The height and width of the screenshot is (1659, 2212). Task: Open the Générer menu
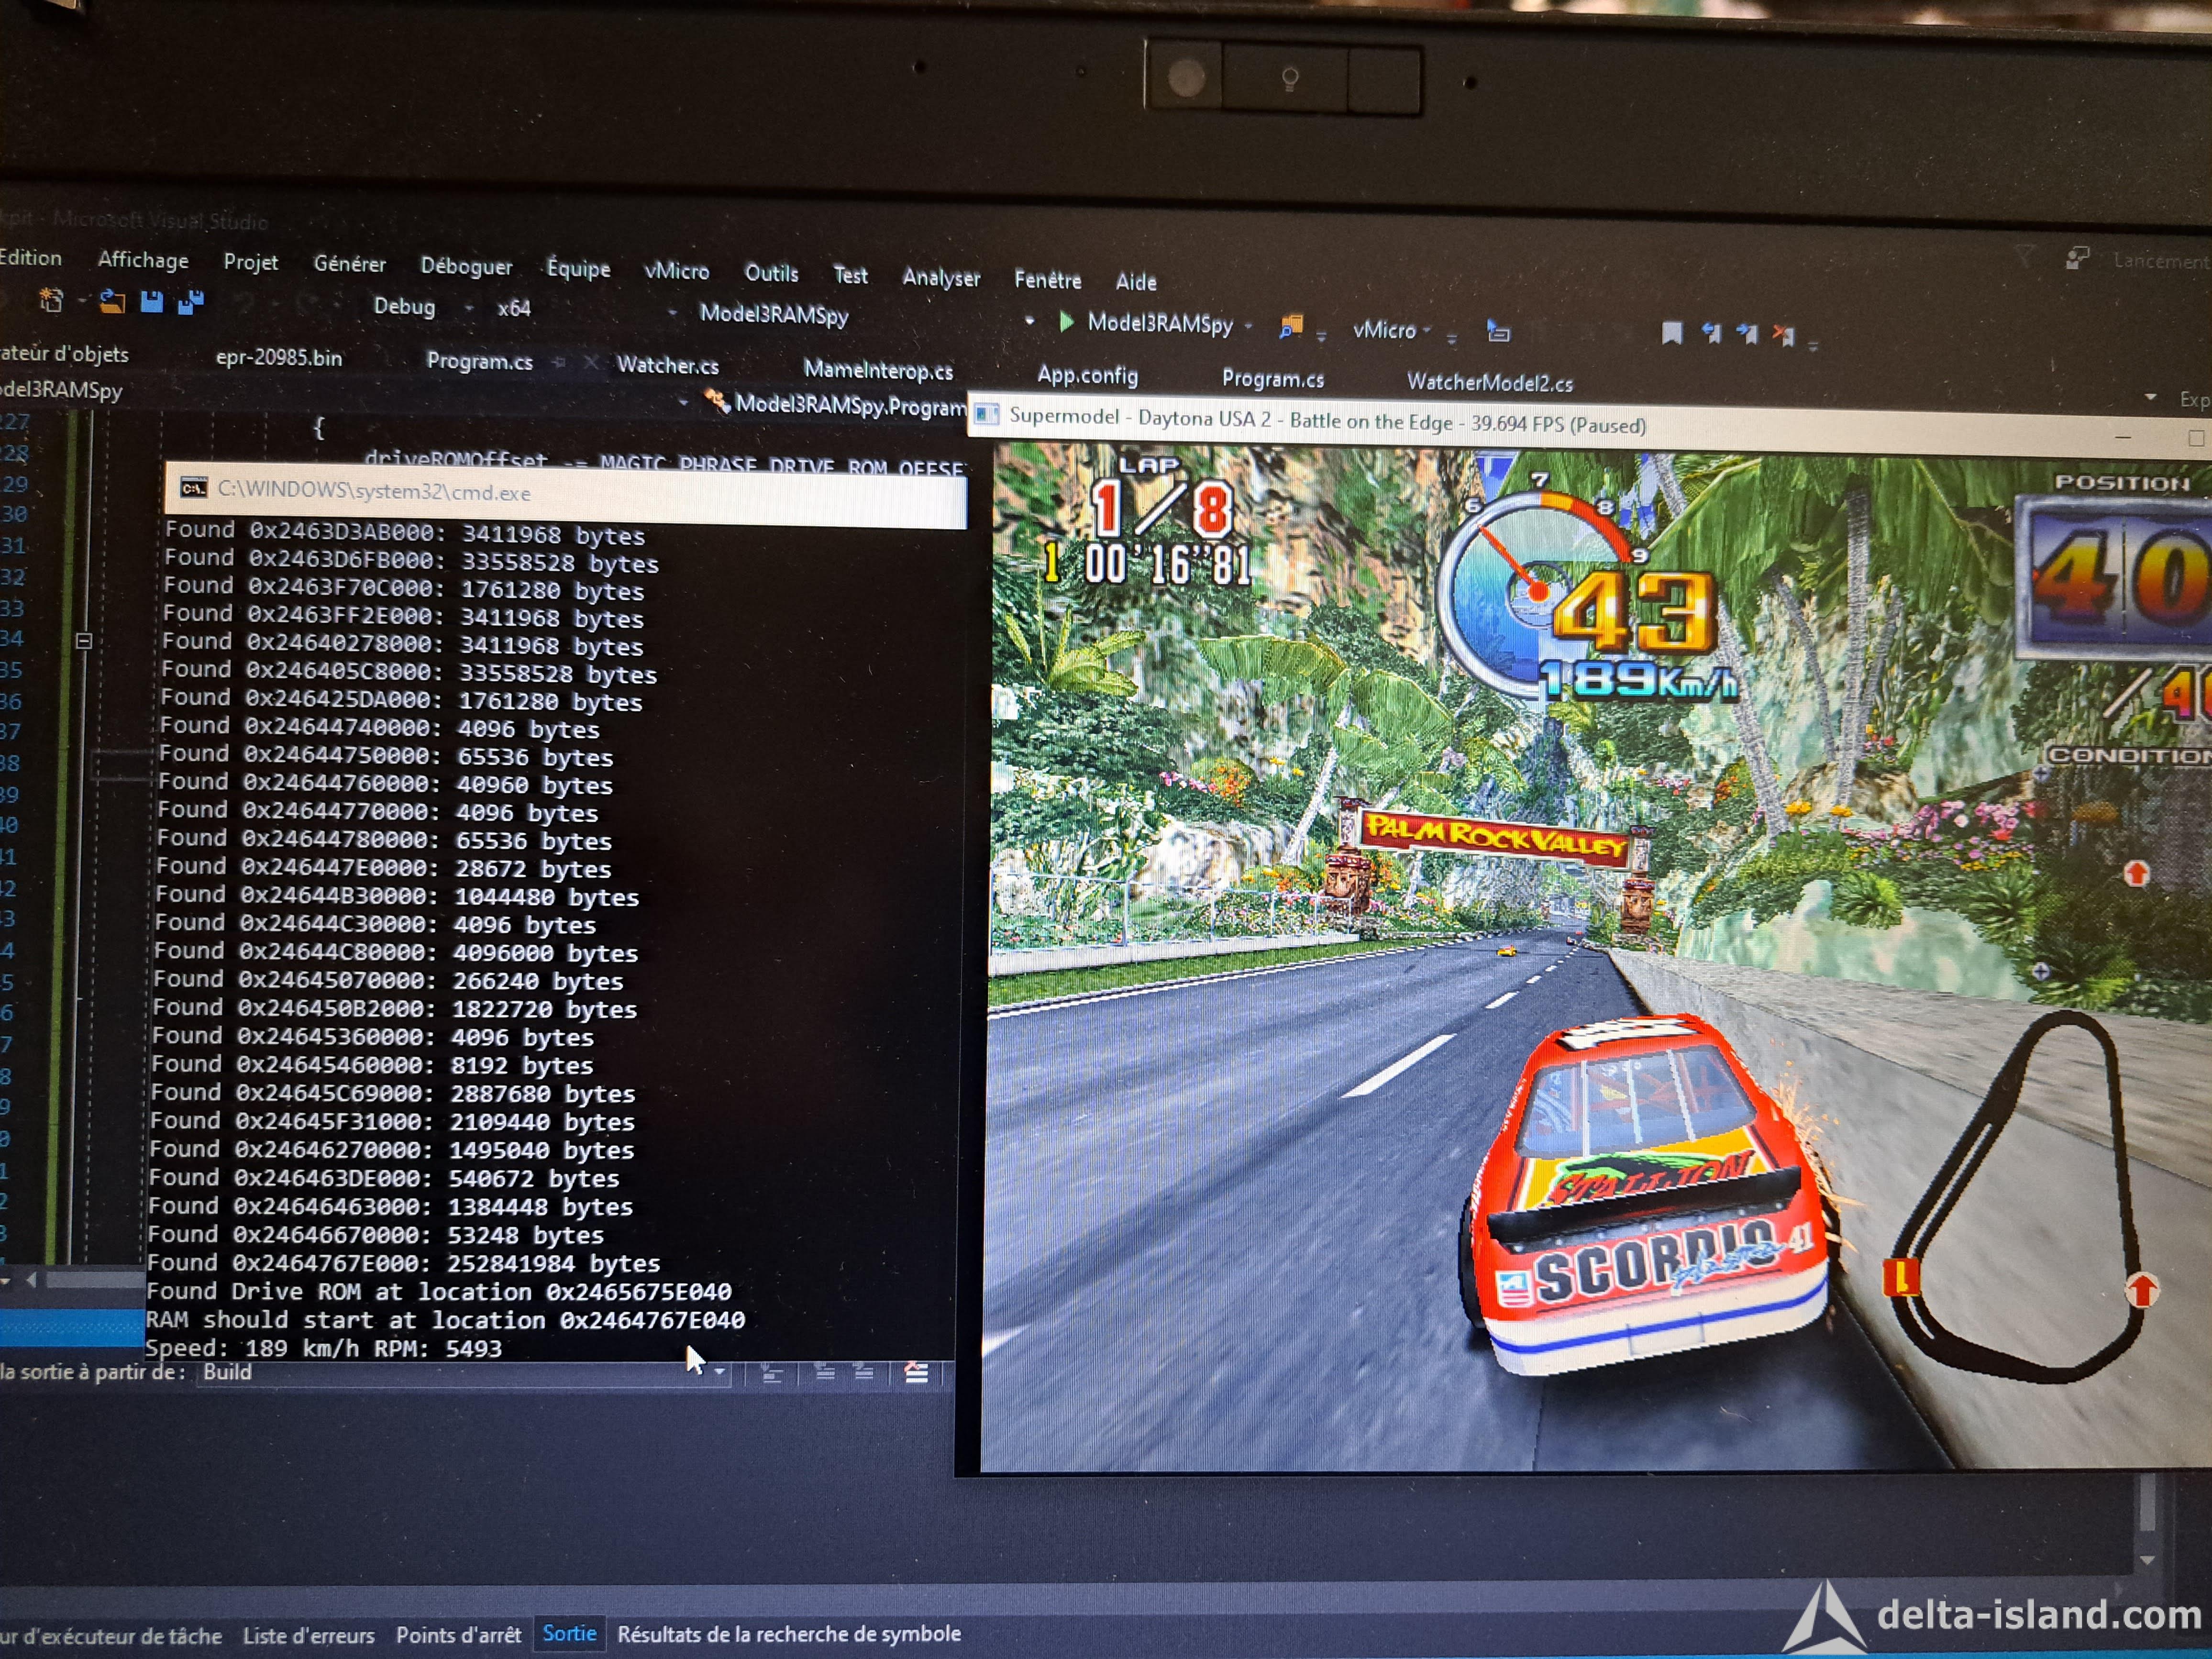click(x=349, y=264)
